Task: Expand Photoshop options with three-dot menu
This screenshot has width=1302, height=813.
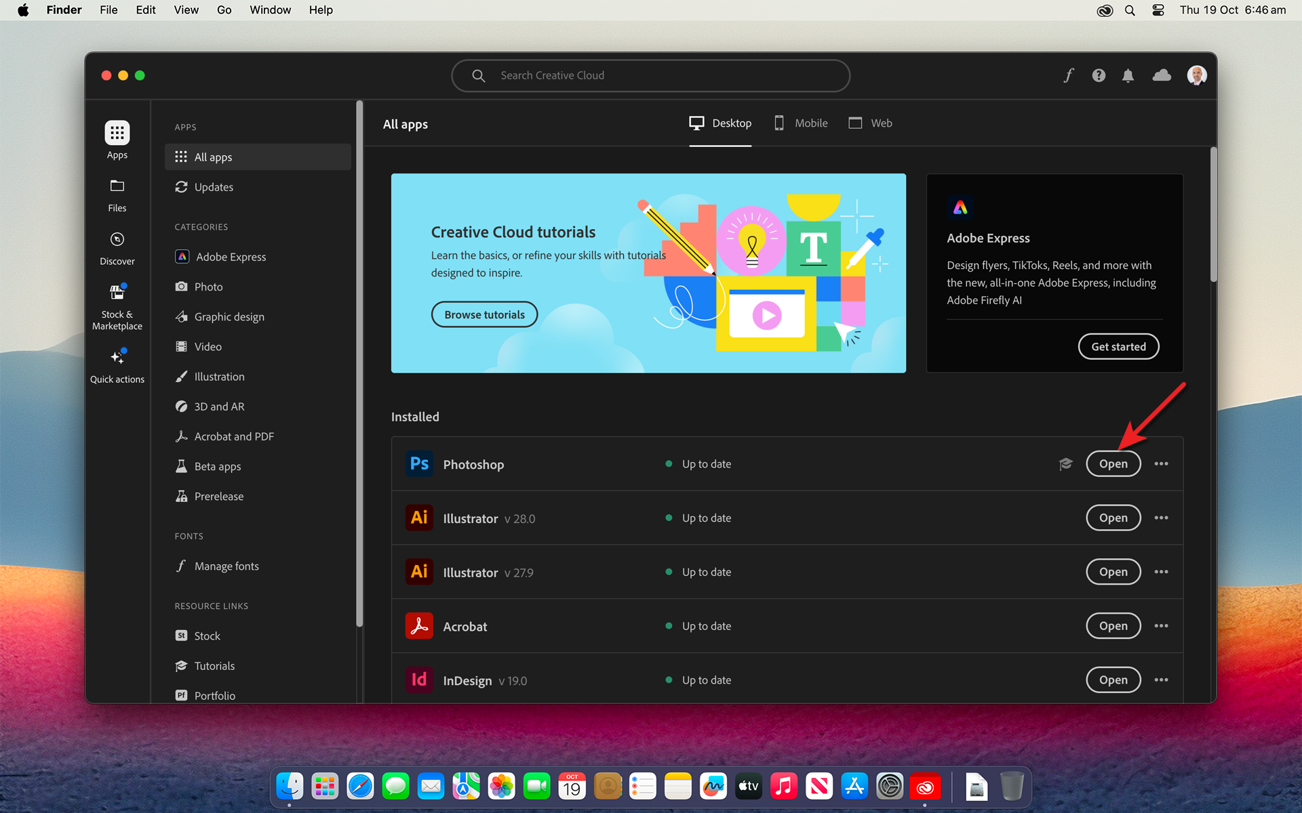Action: pyautogui.click(x=1160, y=463)
